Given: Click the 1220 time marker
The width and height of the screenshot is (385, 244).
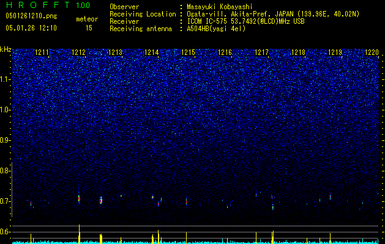Looking at the screenshot, I should tap(372, 52).
